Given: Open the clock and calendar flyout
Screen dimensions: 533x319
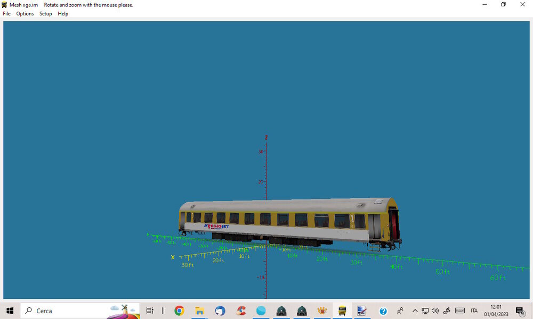Looking at the screenshot, I should pos(496,310).
